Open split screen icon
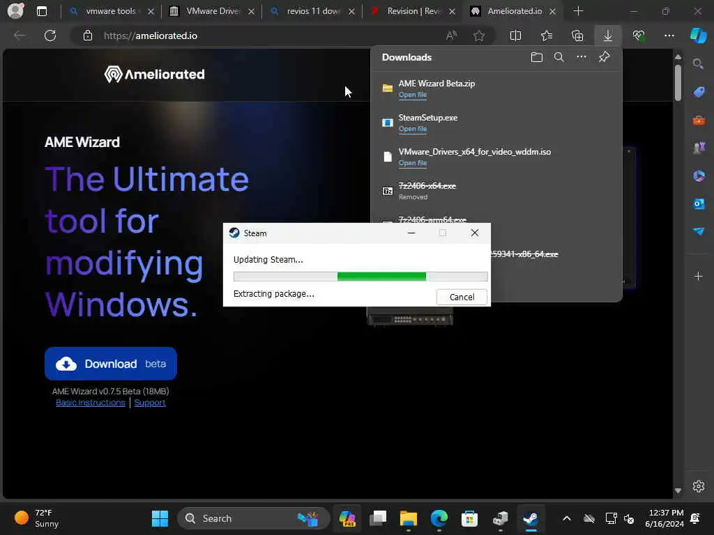Image resolution: width=714 pixels, height=535 pixels. pos(515,36)
